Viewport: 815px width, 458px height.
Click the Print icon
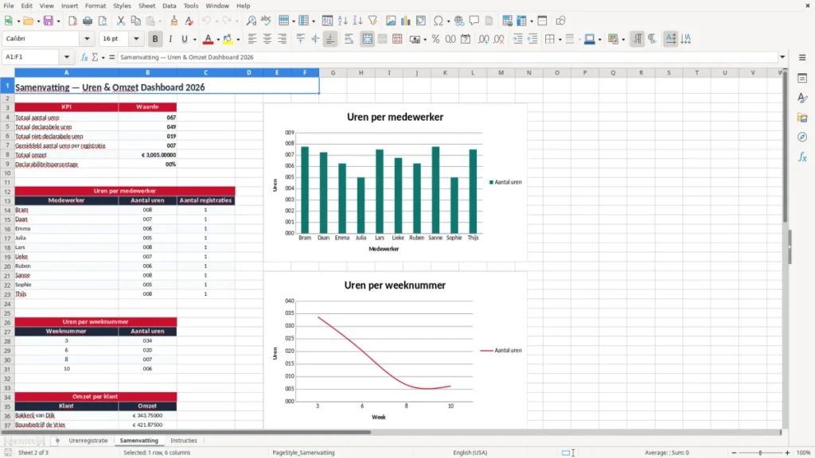pos(88,21)
